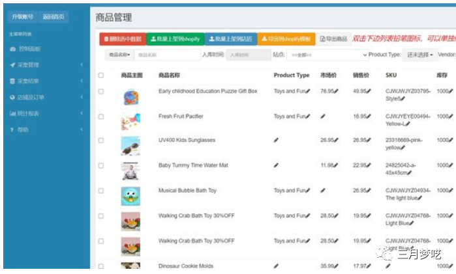
Task: Toggle the select-all checkbox in table header
Action: tap(100, 75)
